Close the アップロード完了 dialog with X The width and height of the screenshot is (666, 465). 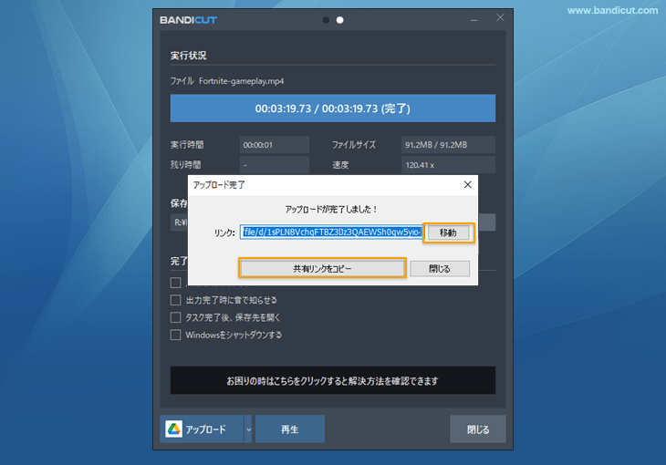coord(468,185)
